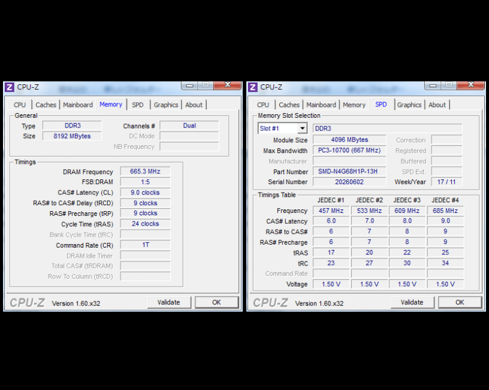
Task: Click the FSB:DRAM ratio value 1:5
Action: click(x=146, y=182)
